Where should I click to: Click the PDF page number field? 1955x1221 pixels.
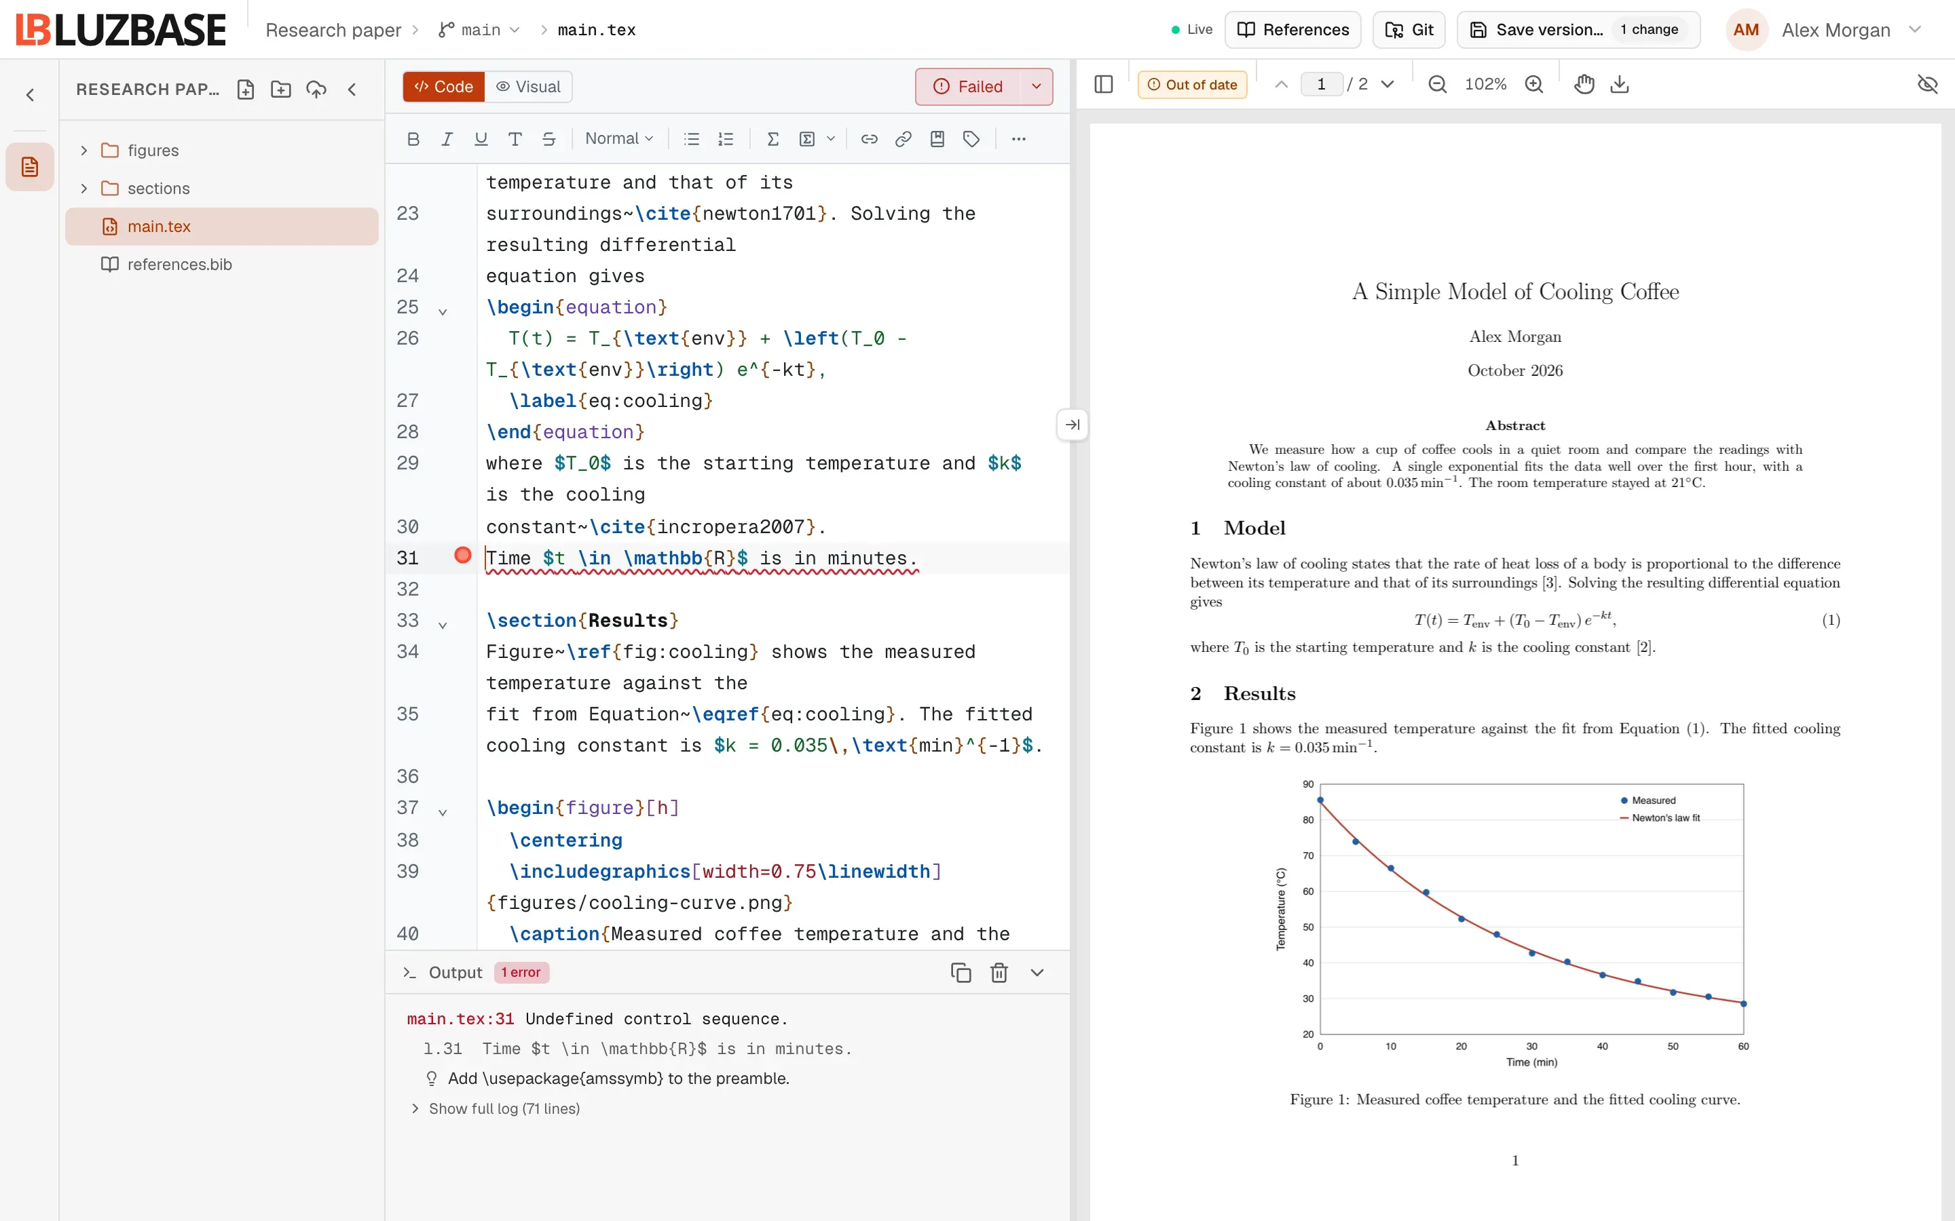coord(1321,84)
